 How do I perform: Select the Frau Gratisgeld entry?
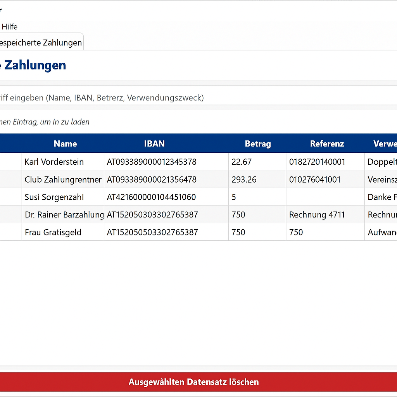point(53,232)
